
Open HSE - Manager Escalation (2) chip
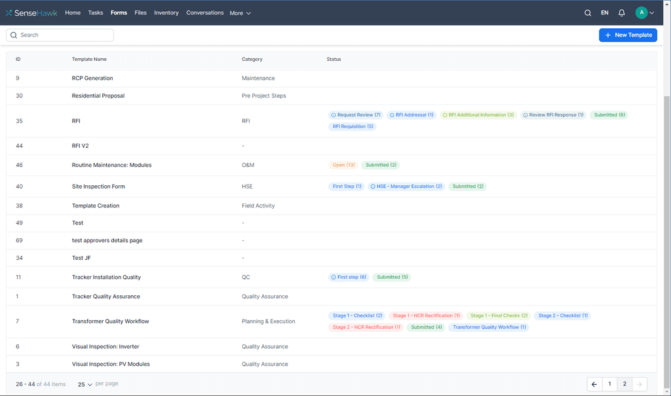click(406, 187)
